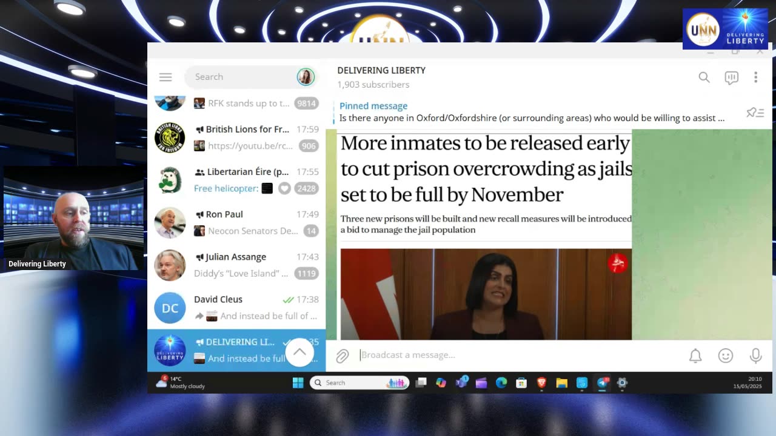The image size is (776, 436).
Task: Click the 1119 unread badge
Action: tap(306, 273)
